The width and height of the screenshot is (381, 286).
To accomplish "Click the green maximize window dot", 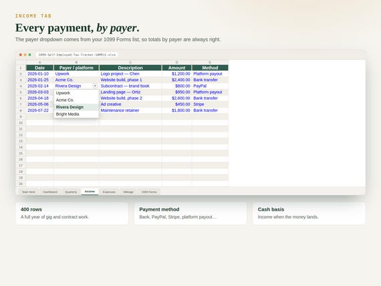I will point(29,55).
